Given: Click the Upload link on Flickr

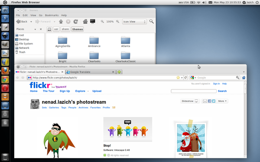Looking at the screenshot, I should click(x=97, y=91).
